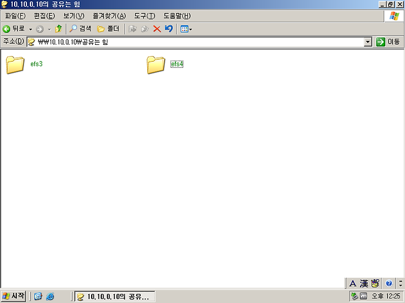Open the 시작 Start menu
This screenshot has width=405, height=303.
(x=13, y=296)
